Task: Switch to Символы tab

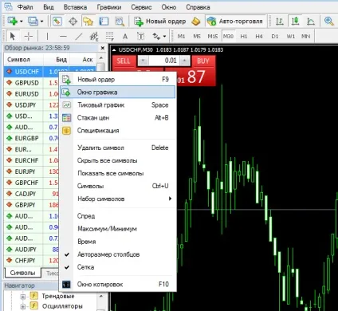Action: [22, 273]
